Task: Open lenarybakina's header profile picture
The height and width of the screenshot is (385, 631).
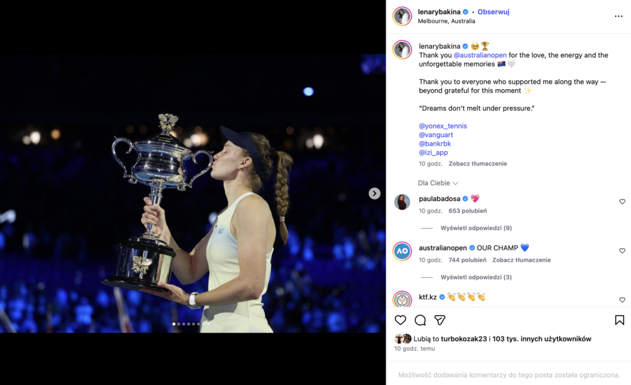Action: coord(402,16)
